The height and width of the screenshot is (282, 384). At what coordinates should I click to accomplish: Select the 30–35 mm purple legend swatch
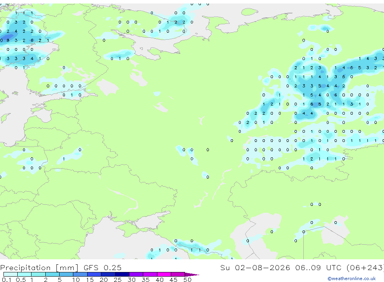point(136,274)
